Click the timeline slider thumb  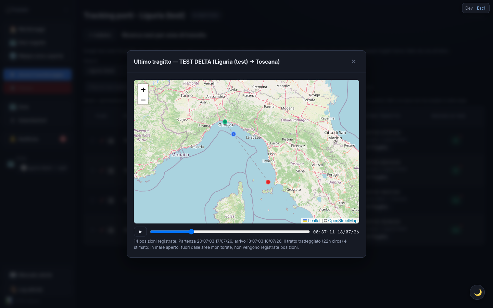191,232
